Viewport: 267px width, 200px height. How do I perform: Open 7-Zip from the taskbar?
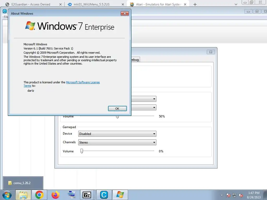pos(87,195)
